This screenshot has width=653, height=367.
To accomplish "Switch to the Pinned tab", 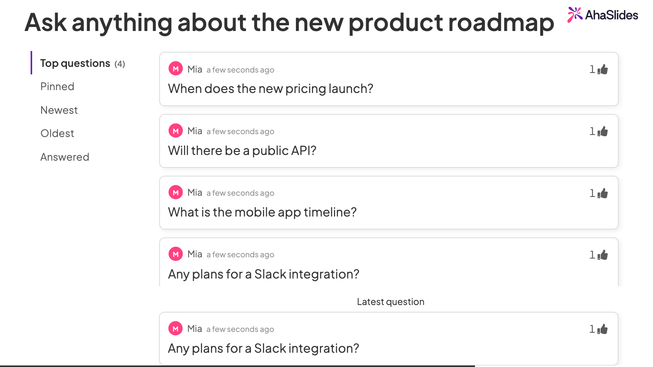I will coord(57,86).
